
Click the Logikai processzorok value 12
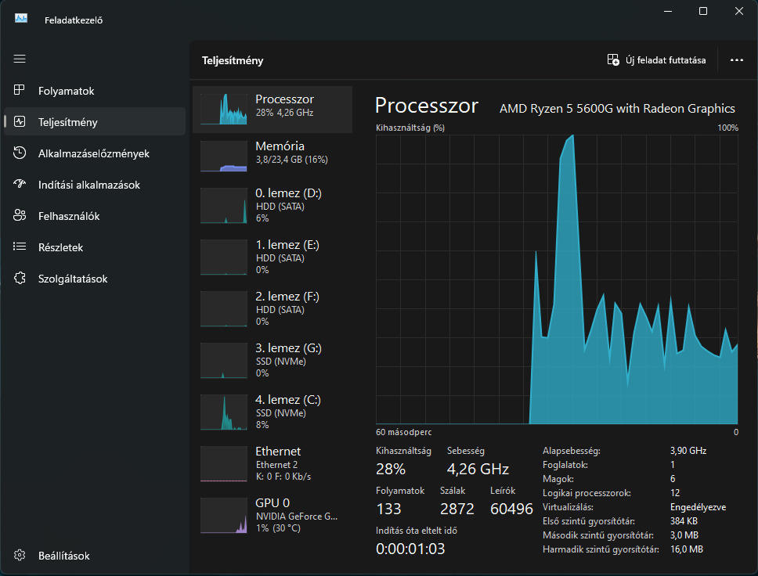[x=675, y=493]
